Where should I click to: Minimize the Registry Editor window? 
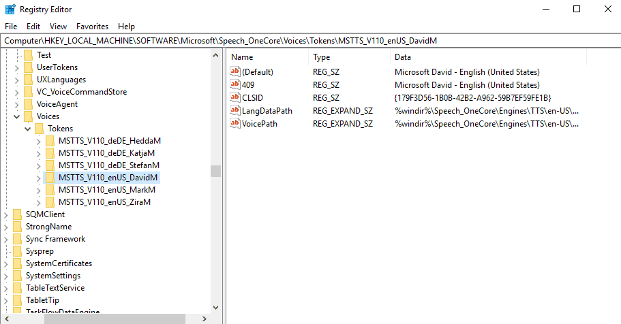[x=546, y=9]
